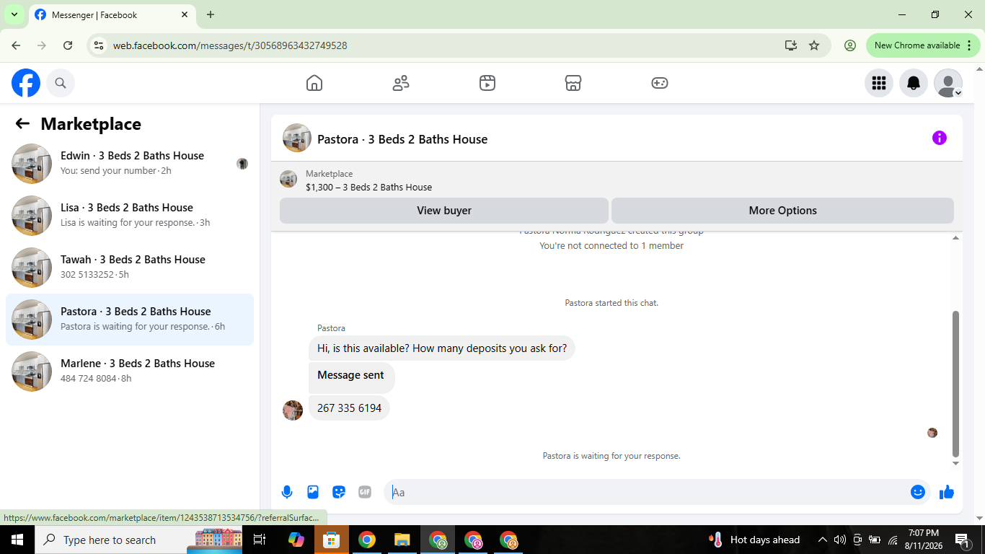
Task: Show notifications with the bell icon
Action: tap(914, 83)
